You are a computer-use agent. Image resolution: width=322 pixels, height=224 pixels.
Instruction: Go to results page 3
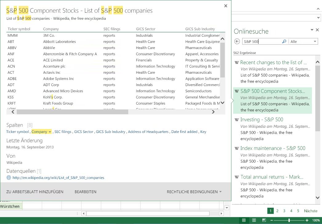[x=284, y=211]
